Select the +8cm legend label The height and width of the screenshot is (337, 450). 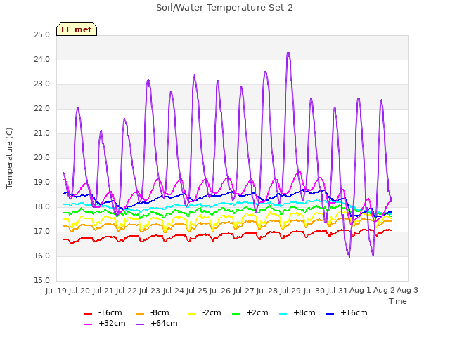[x=304, y=312]
